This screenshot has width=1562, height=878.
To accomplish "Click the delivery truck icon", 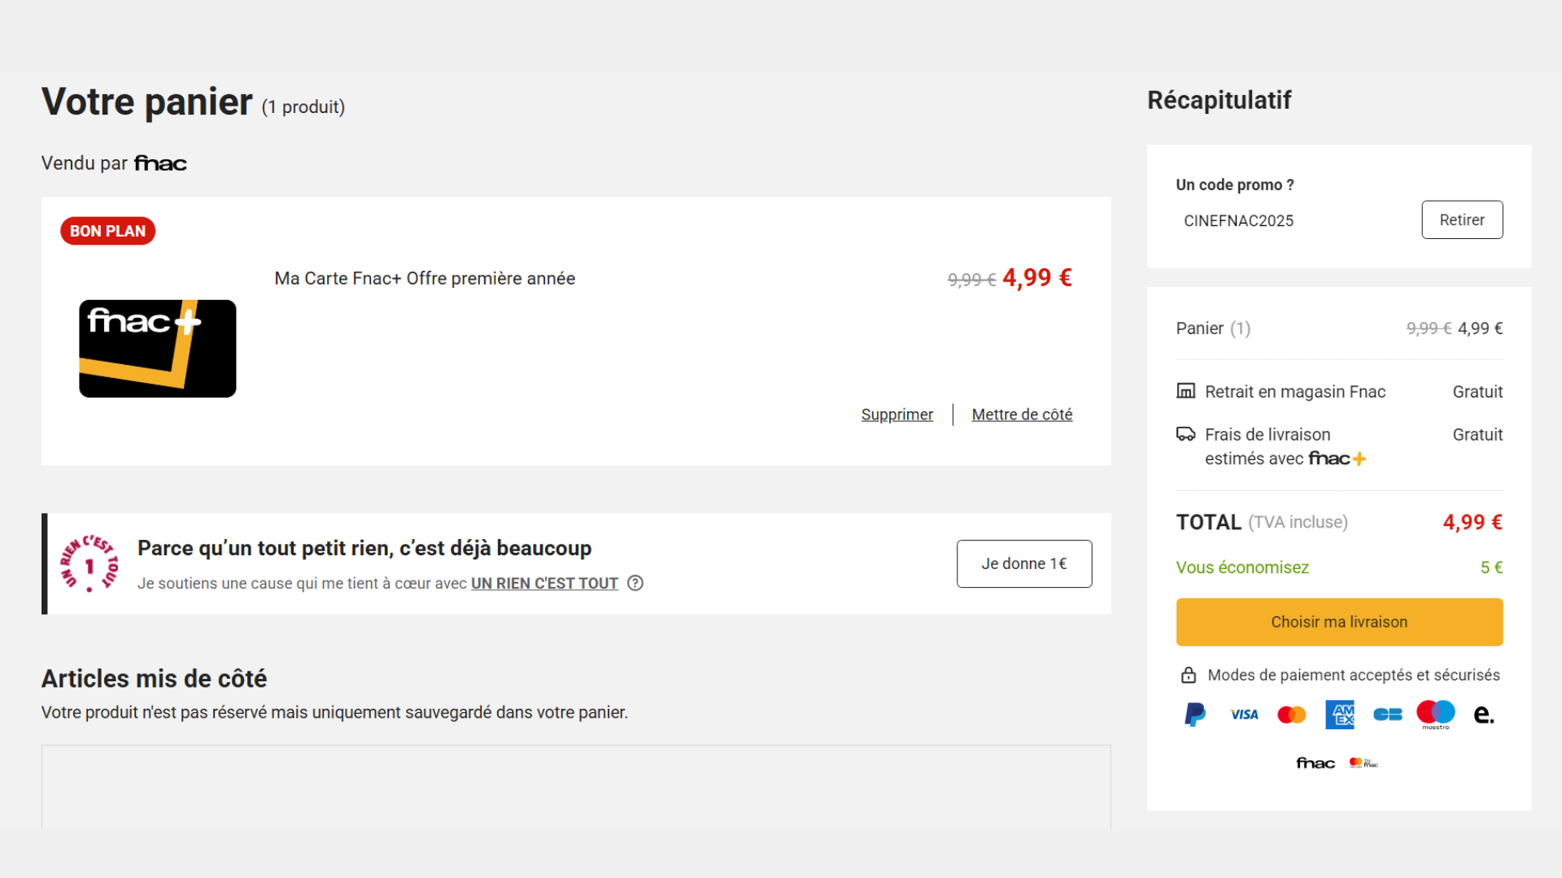I will point(1186,434).
